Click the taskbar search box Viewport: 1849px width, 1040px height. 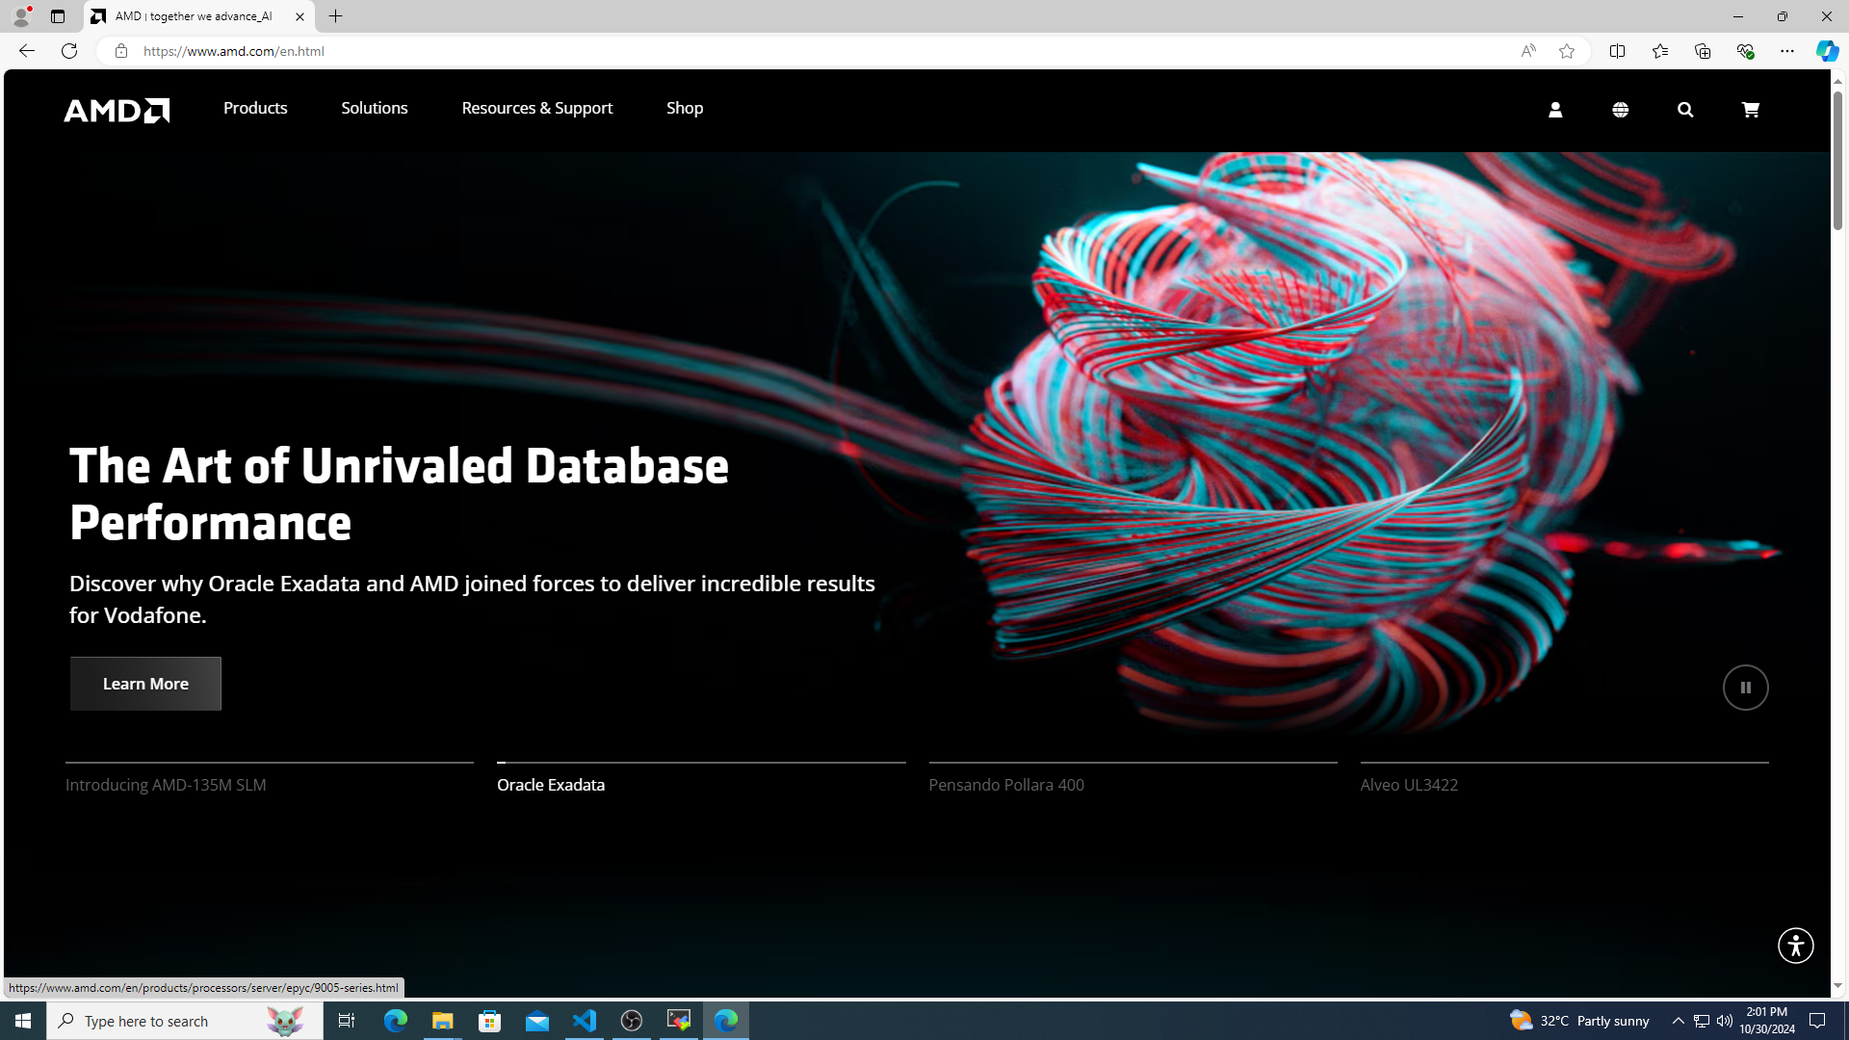tap(185, 1021)
